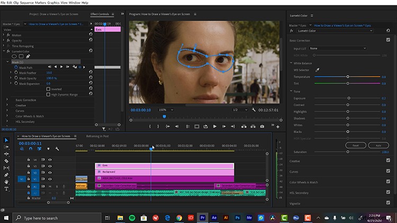
Task: Select the Slip tool
Action: pos(6,168)
